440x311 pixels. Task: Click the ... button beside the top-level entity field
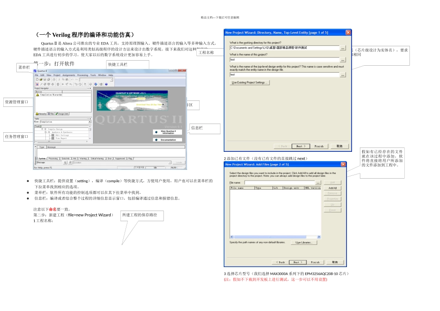[x=343, y=75]
